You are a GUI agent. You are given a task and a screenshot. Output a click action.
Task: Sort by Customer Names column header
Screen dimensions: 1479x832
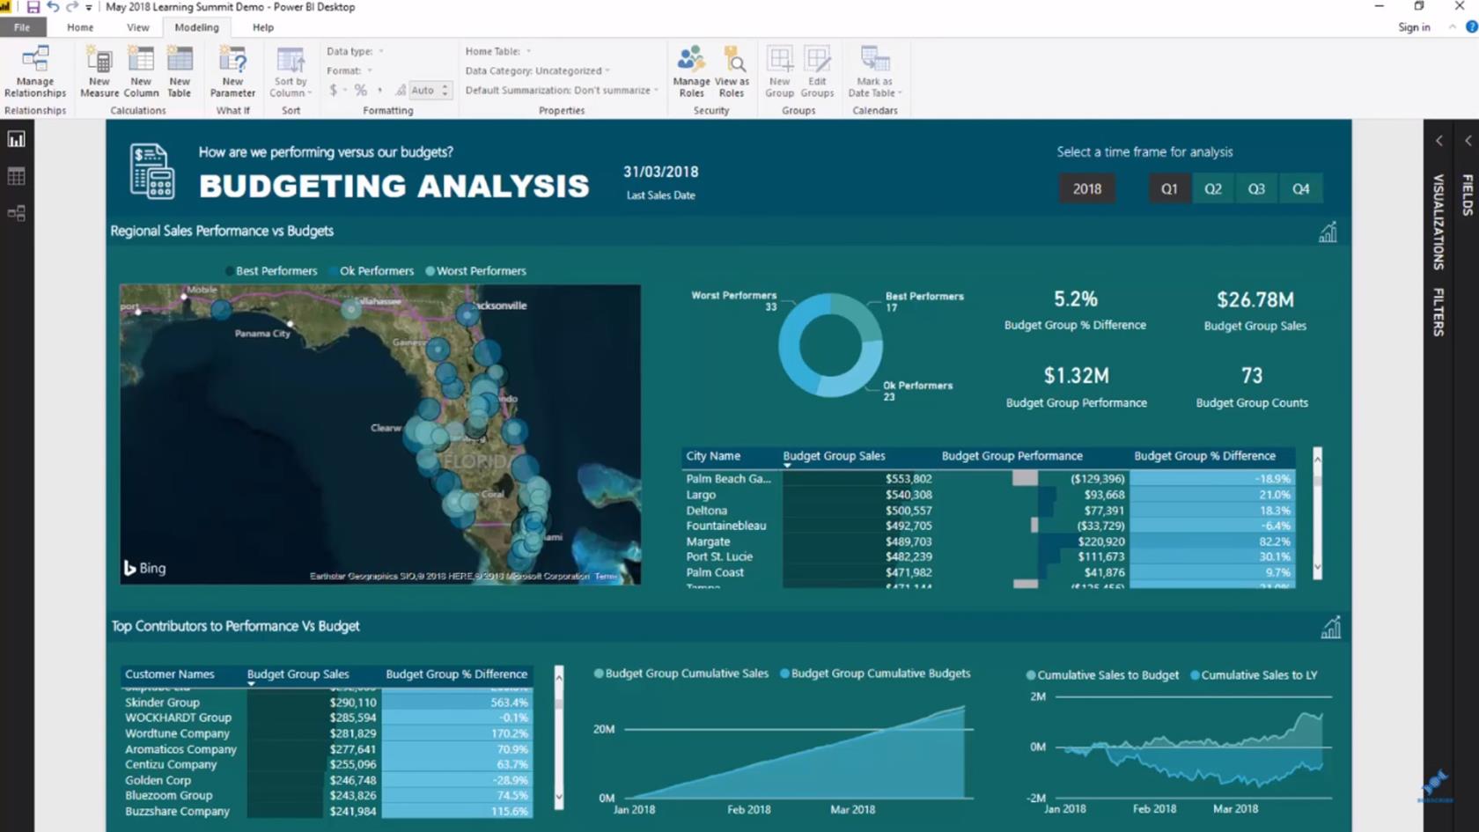(169, 674)
